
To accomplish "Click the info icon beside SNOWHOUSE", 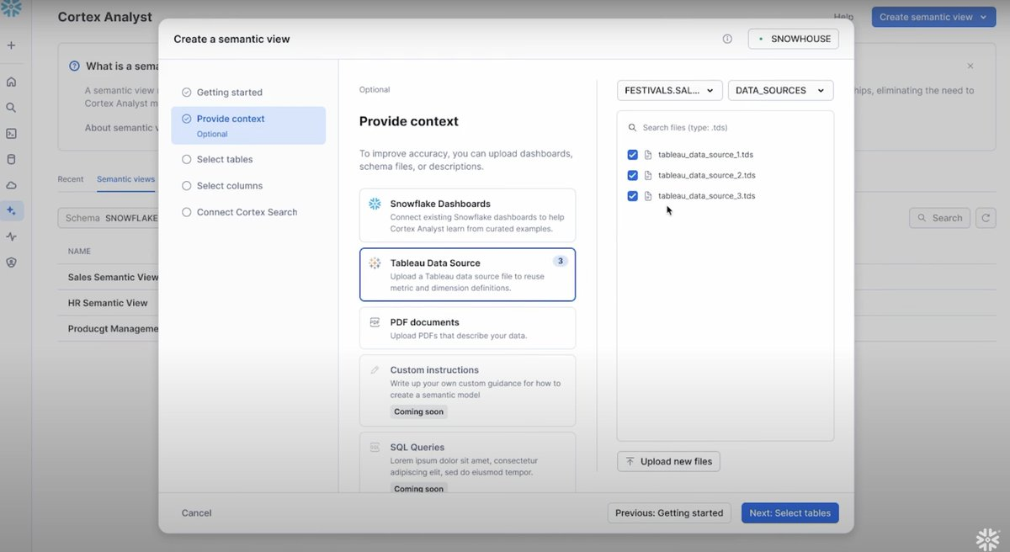I will (x=727, y=39).
